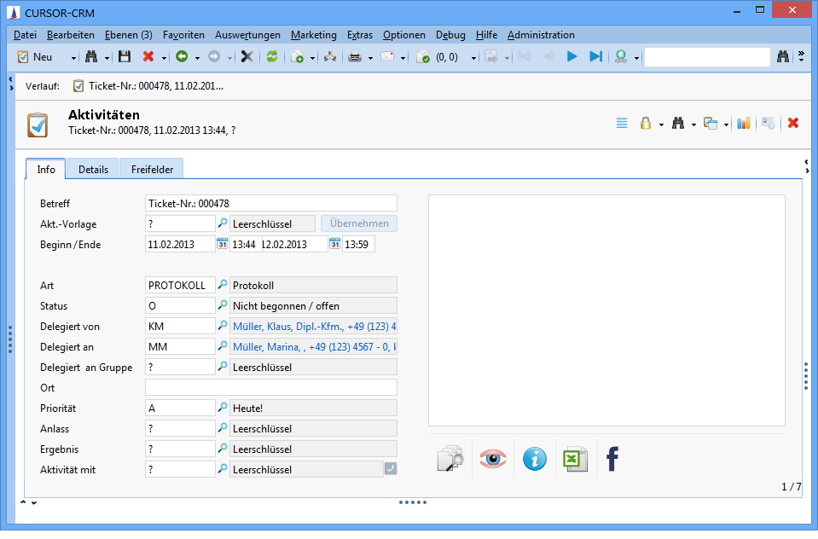The height and width of the screenshot is (539, 818).
Task: Click the Facebook icon
Action: pos(612,460)
